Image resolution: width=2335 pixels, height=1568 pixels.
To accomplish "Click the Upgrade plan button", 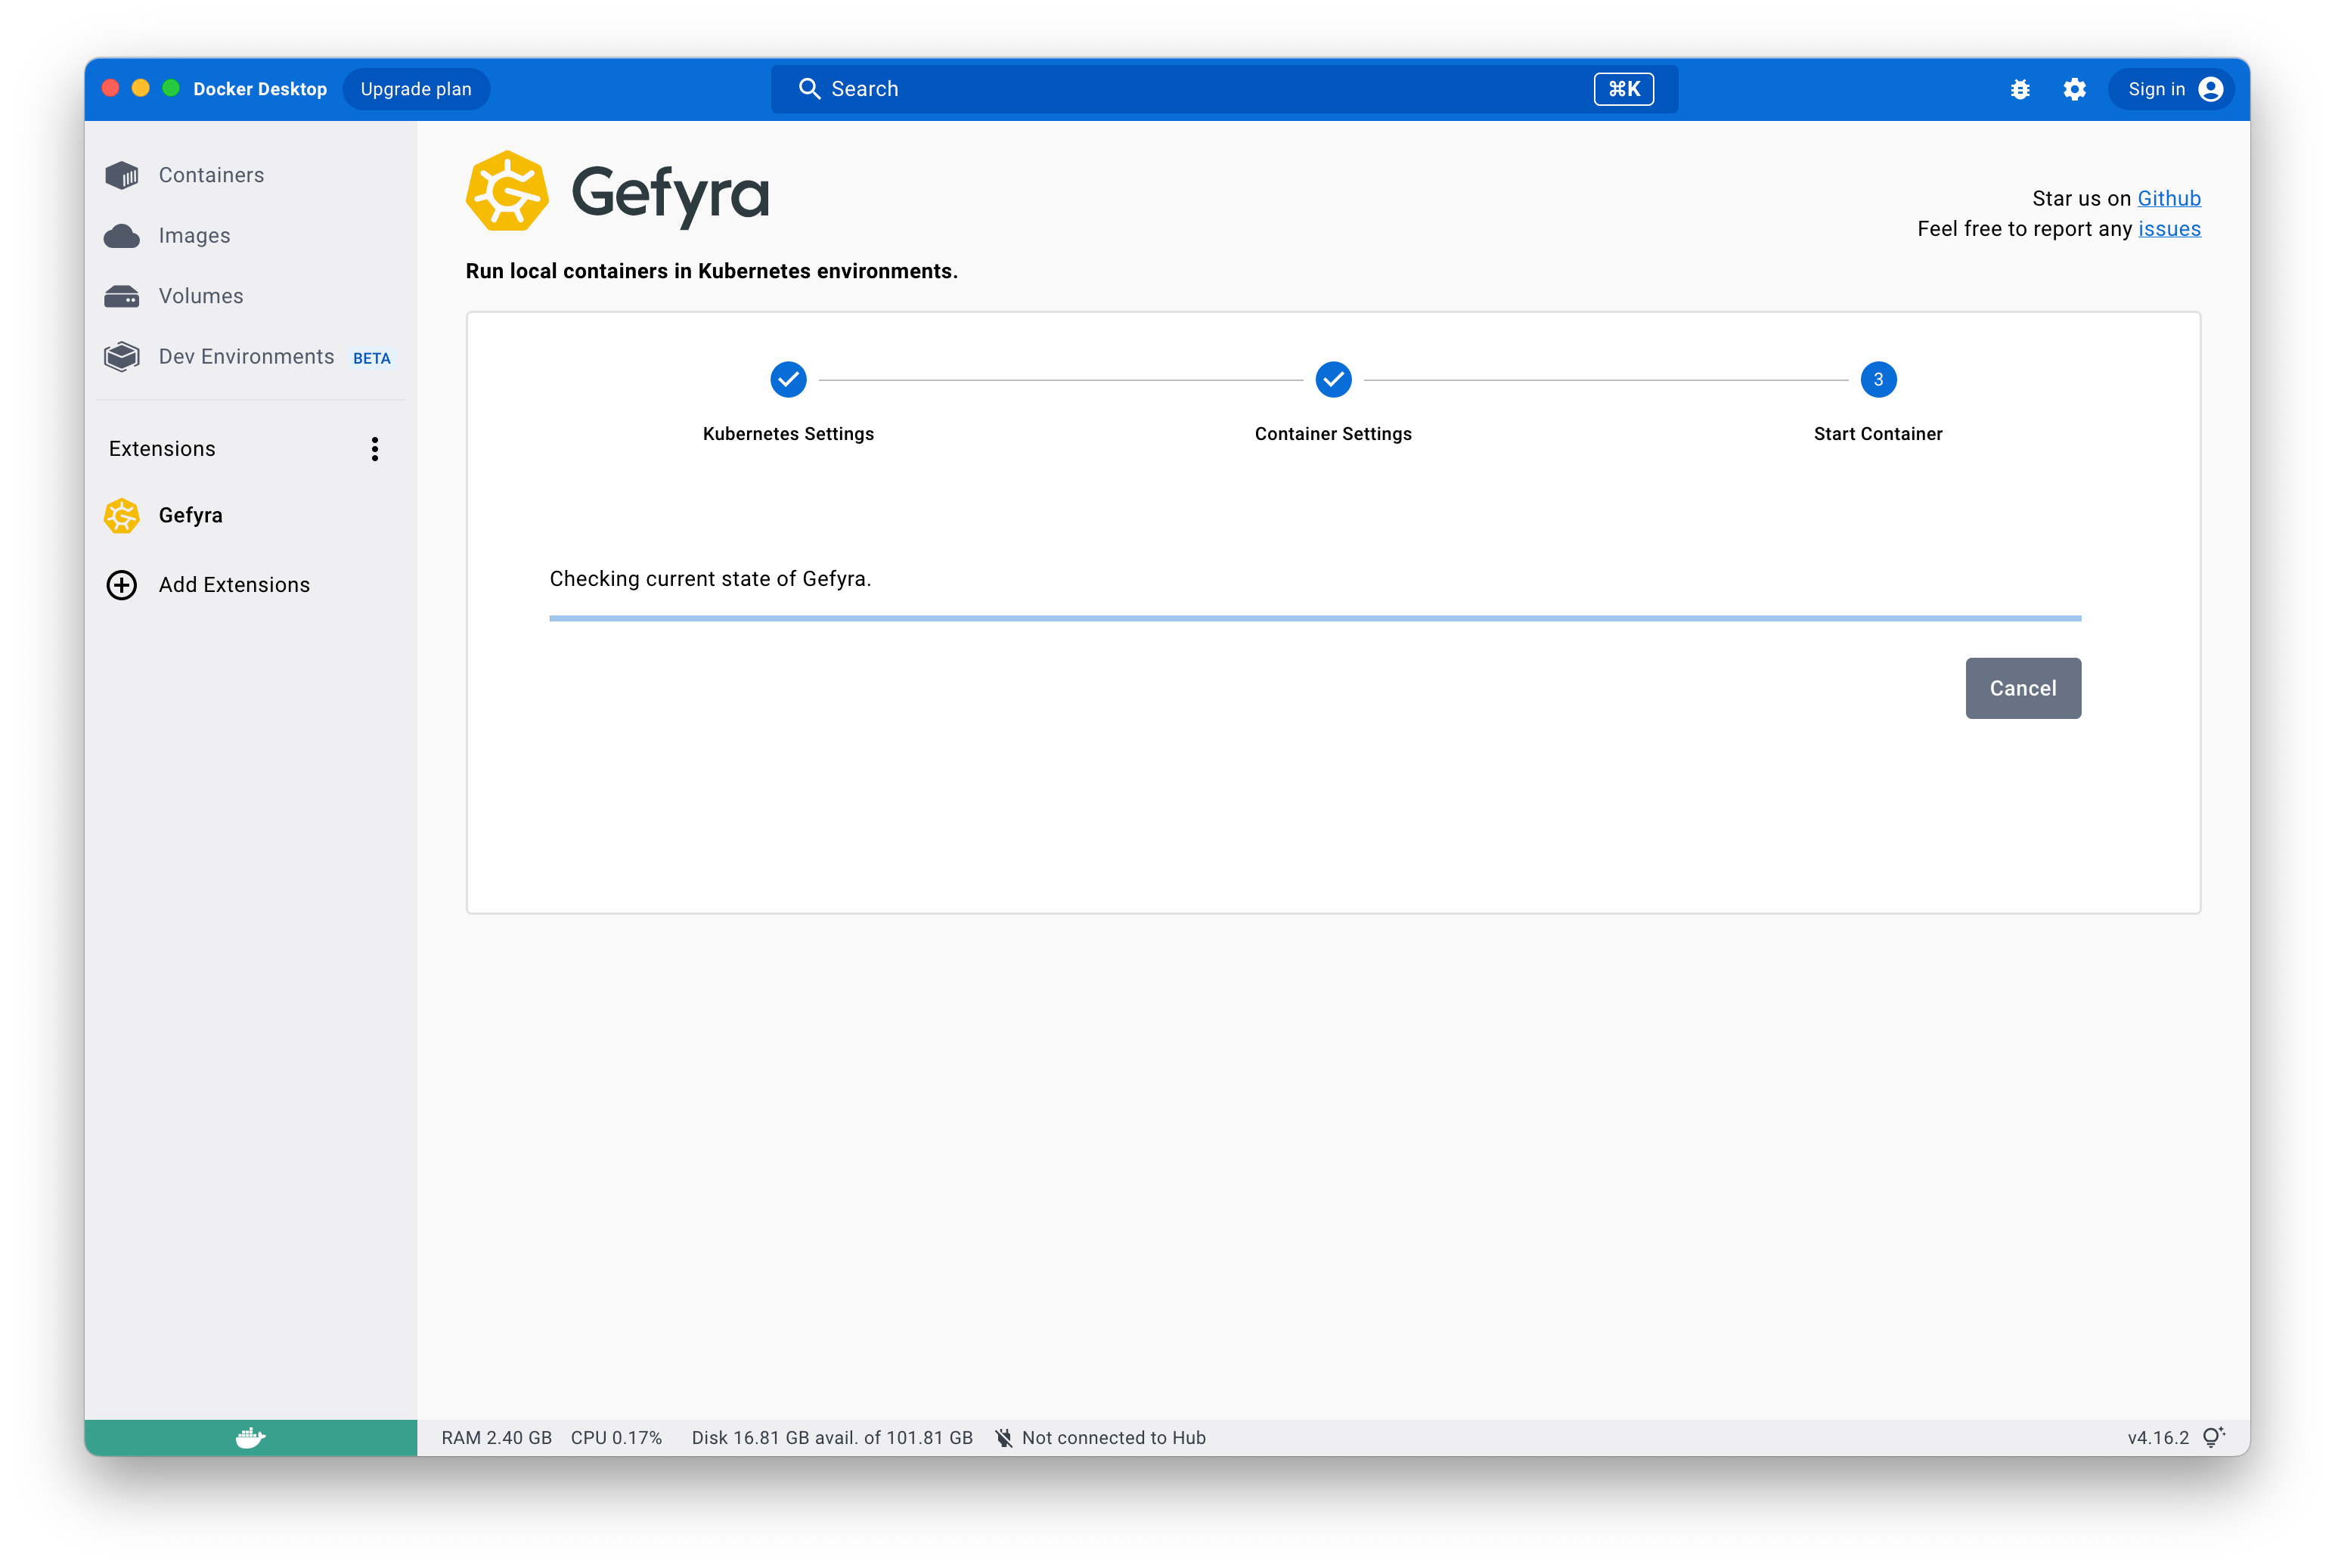I will point(415,89).
